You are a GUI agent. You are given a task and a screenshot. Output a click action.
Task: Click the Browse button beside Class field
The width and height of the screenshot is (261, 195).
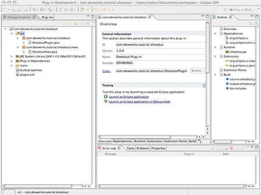click(198, 70)
